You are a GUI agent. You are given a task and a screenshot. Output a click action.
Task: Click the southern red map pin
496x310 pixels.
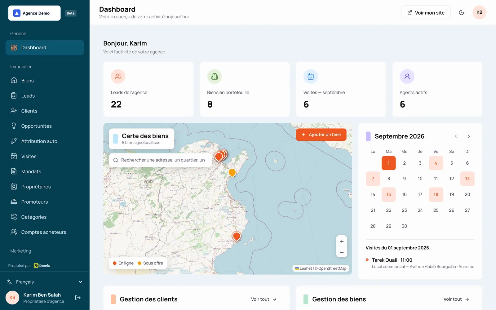coord(237,237)
